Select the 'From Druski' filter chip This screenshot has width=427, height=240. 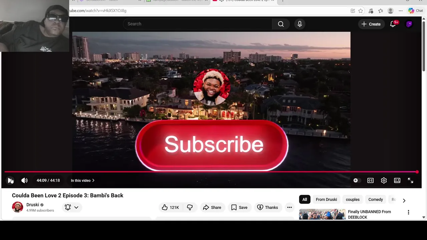pyautogui.click(x=326, y=199)
